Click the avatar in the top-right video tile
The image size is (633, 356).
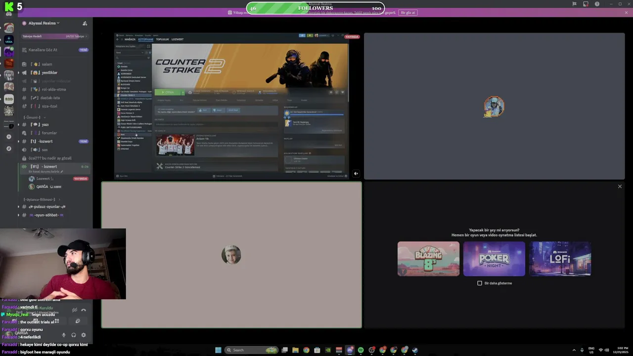[x=494, y=107]
